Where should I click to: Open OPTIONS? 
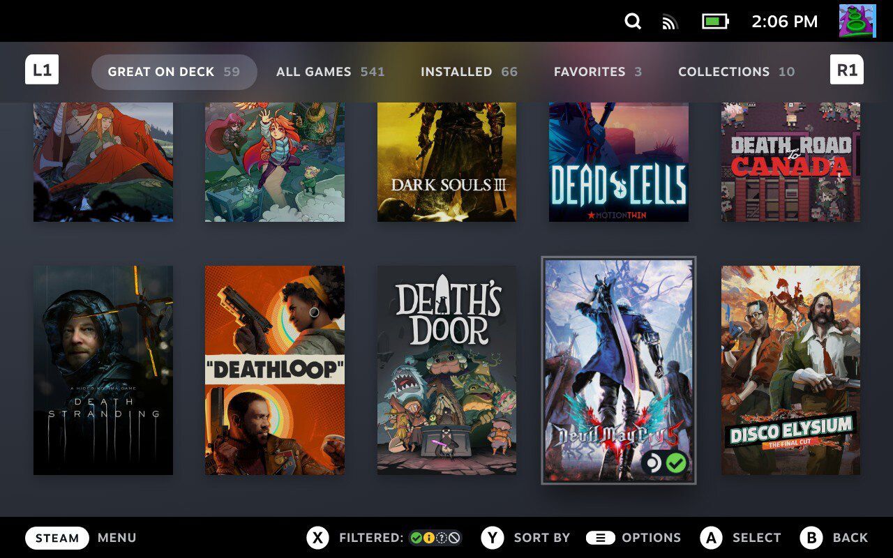tap(652, 538)
